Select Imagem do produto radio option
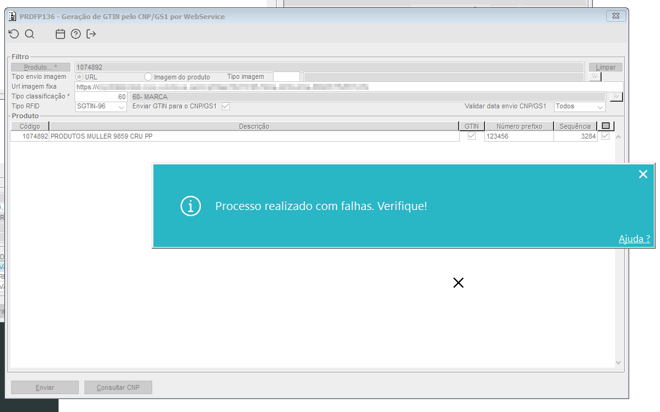This screenshot has height=412, width=660. point(148,77)
